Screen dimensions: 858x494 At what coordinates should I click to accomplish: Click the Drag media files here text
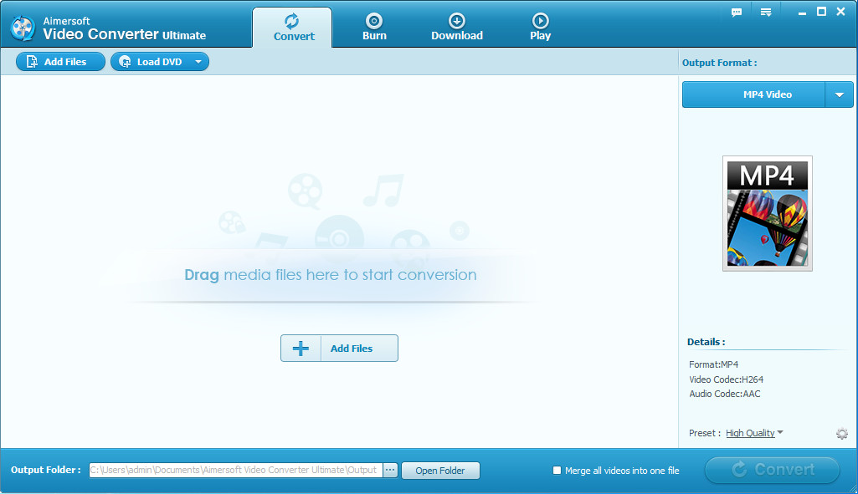click(x=331, y=274)
